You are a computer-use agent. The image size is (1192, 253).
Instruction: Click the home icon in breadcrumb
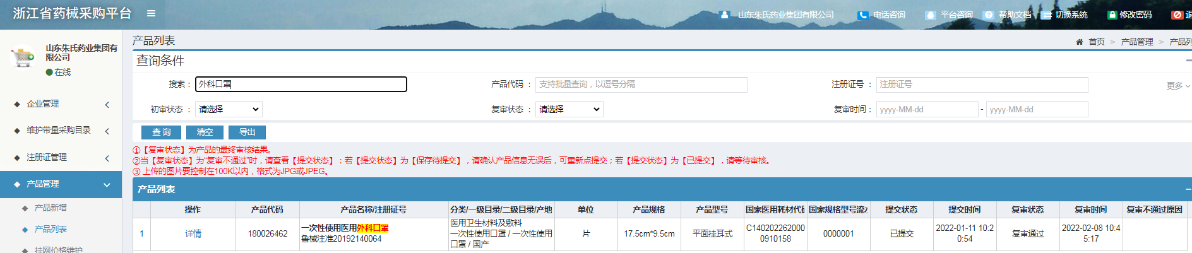1079,42
